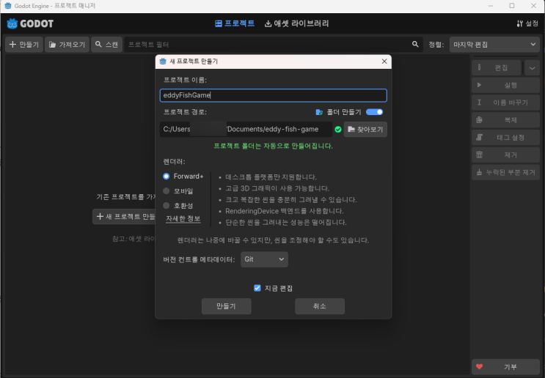Click the 이름 바꾸기 rename button

[505, 103]
